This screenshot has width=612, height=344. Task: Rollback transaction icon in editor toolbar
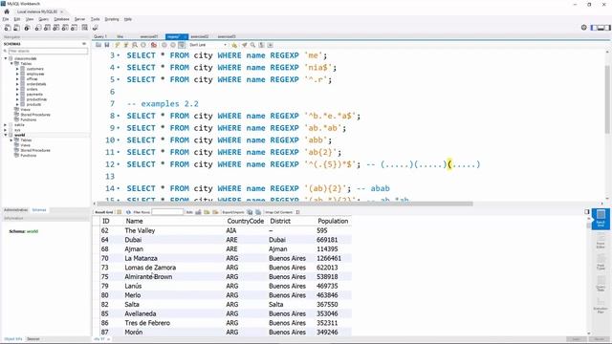(x=173, y=45)
